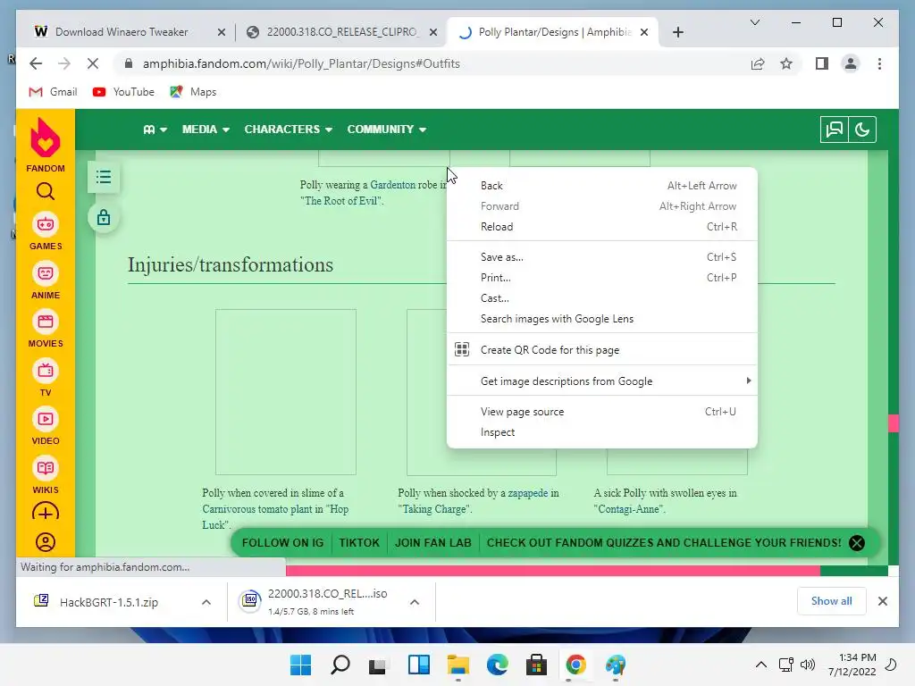Expand the Amphibia wiki logo dropdown

(155, 130)
